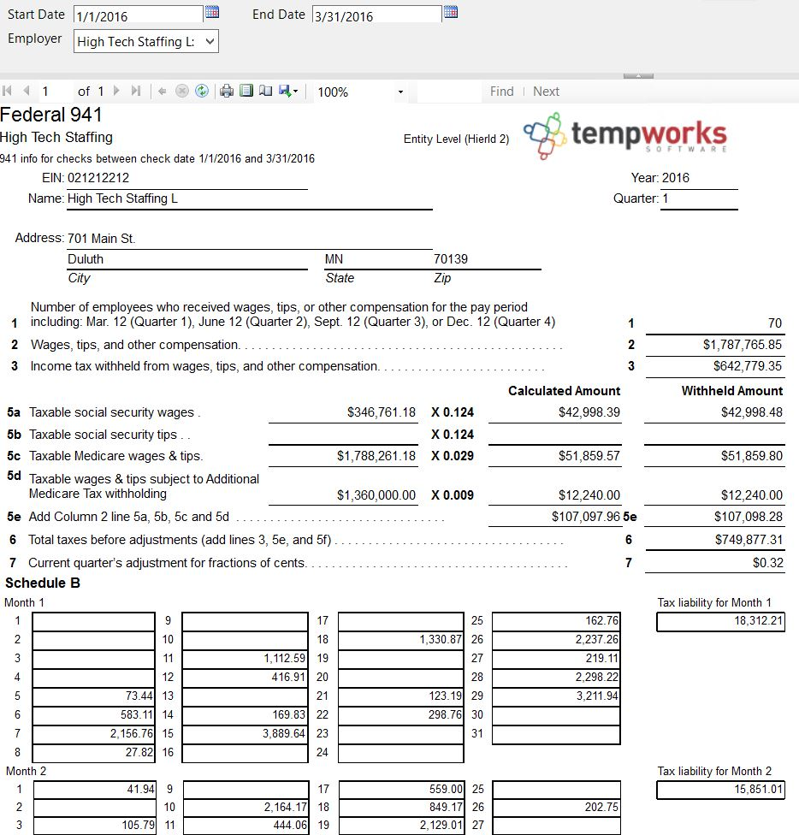Switch to print layout view

tap(246, 91)
